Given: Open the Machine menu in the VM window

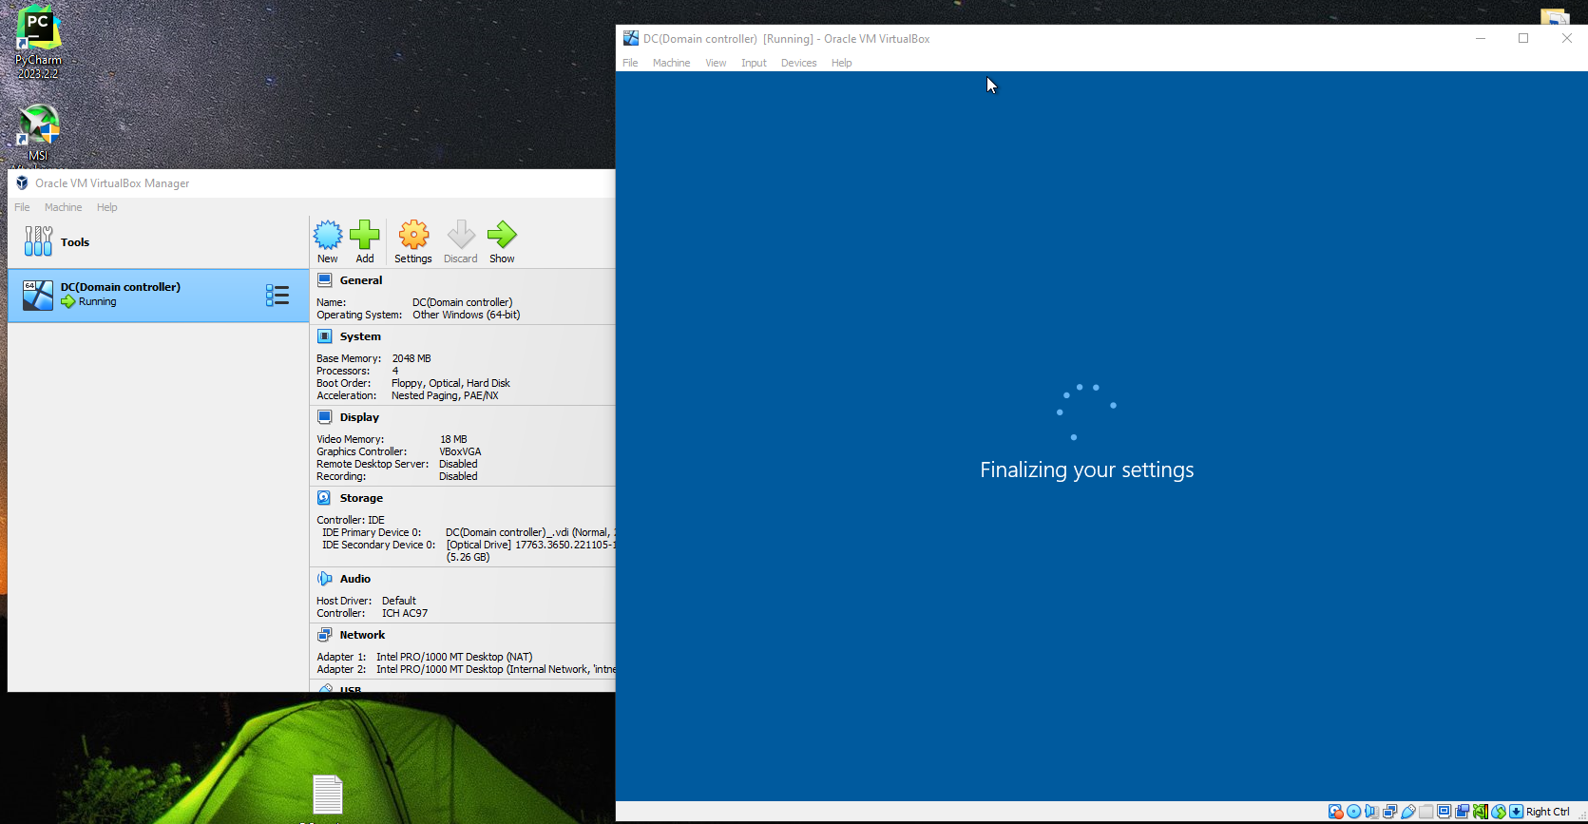Looking at the screenshot, I should (671, 63).
